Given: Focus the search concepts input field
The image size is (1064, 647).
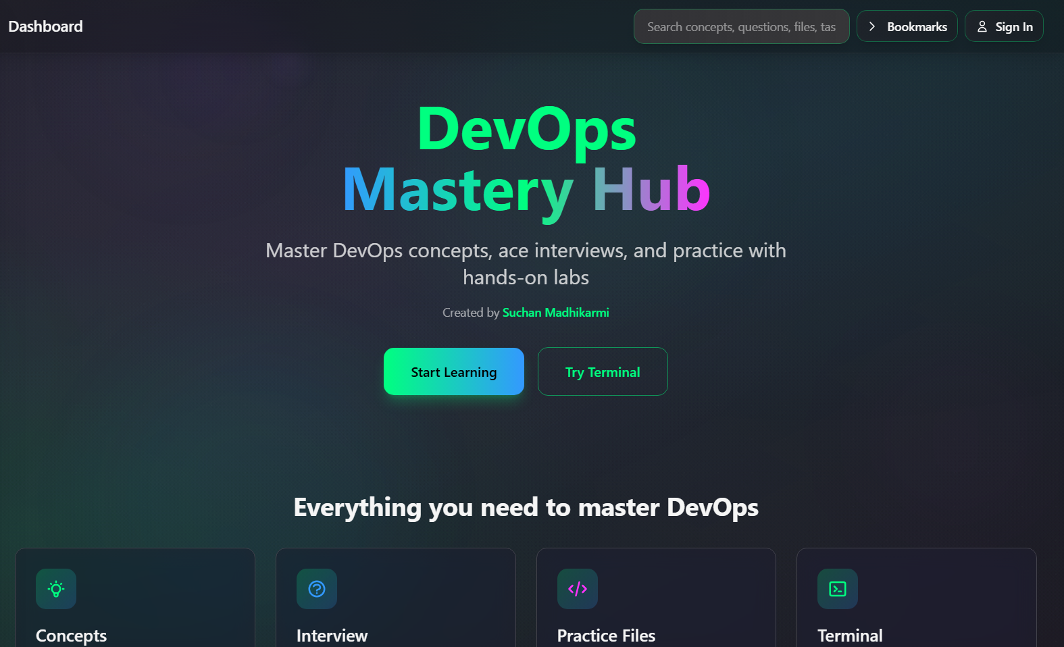Looking at the screenshot, I should pyautogui.click(x=741, y=27).
